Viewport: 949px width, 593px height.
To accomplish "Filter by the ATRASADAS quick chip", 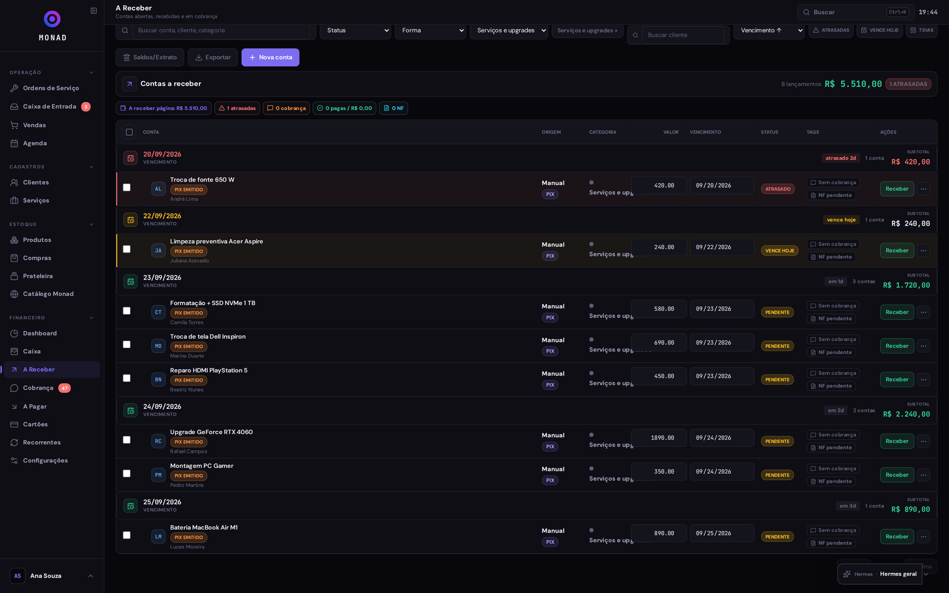I will click(831, 30).
